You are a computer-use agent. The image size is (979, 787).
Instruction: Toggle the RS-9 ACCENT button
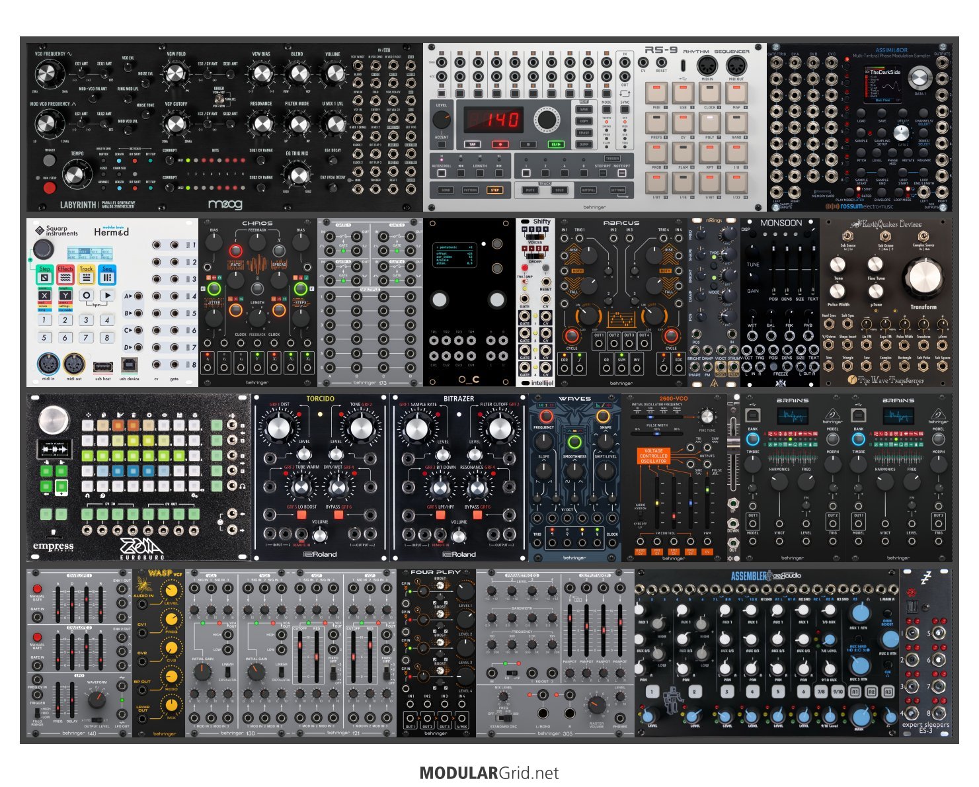(441, 144)
